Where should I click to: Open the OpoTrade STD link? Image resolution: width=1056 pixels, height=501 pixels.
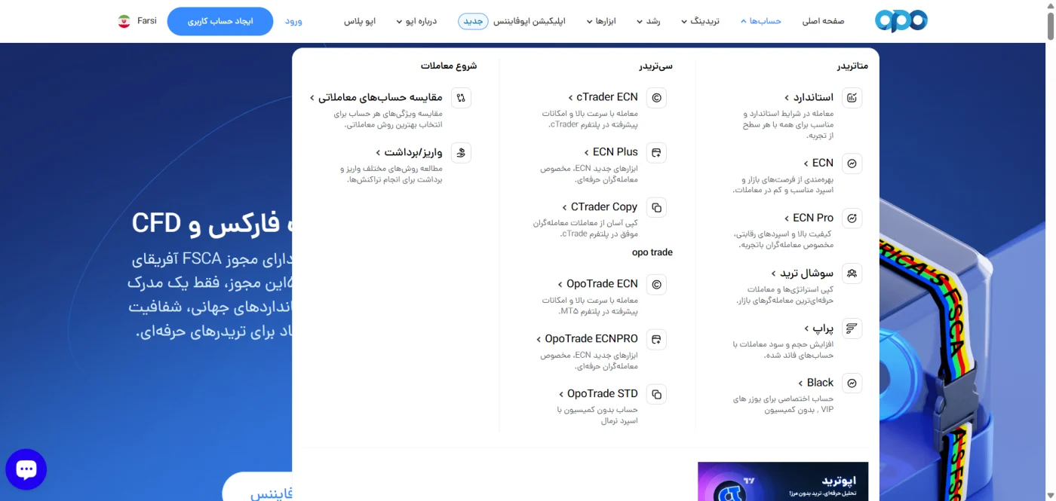click(598, 394)
